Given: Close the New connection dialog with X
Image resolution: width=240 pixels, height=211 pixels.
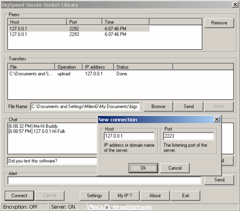Looking at the screenshot, I should (217, 119).
